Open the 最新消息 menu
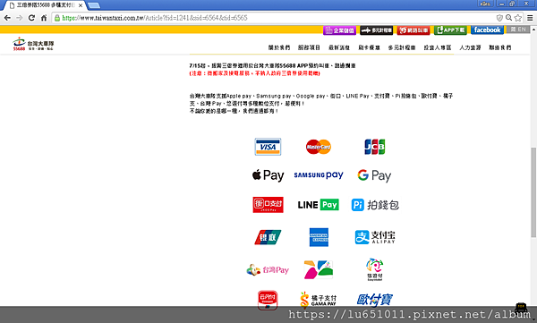The height and width of the screenshot is (323, 537). (339, 47)
